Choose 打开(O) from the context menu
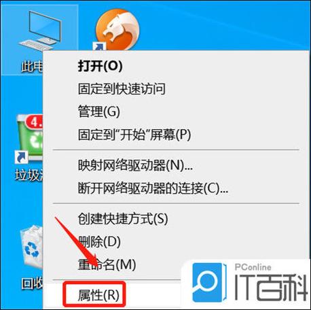 [100, 66]
